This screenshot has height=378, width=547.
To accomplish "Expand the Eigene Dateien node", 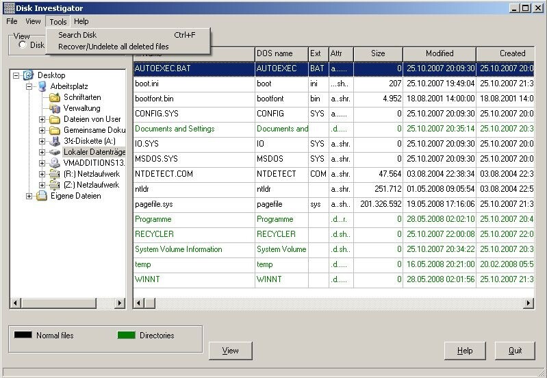I will click(29, 196).
